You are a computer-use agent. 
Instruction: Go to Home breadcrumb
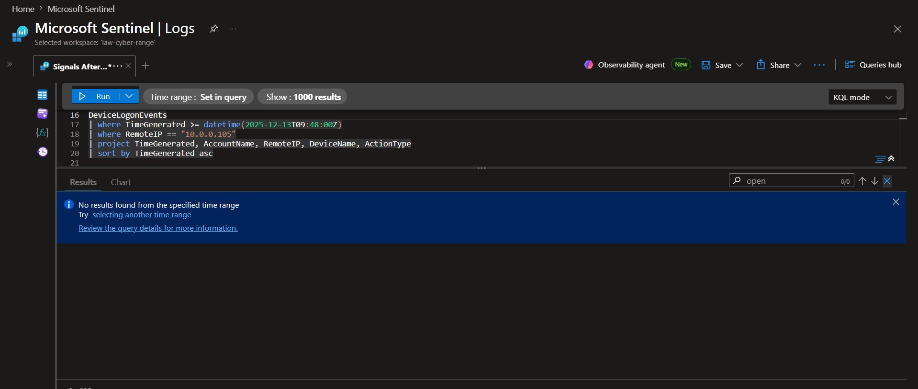coord(23,9)
